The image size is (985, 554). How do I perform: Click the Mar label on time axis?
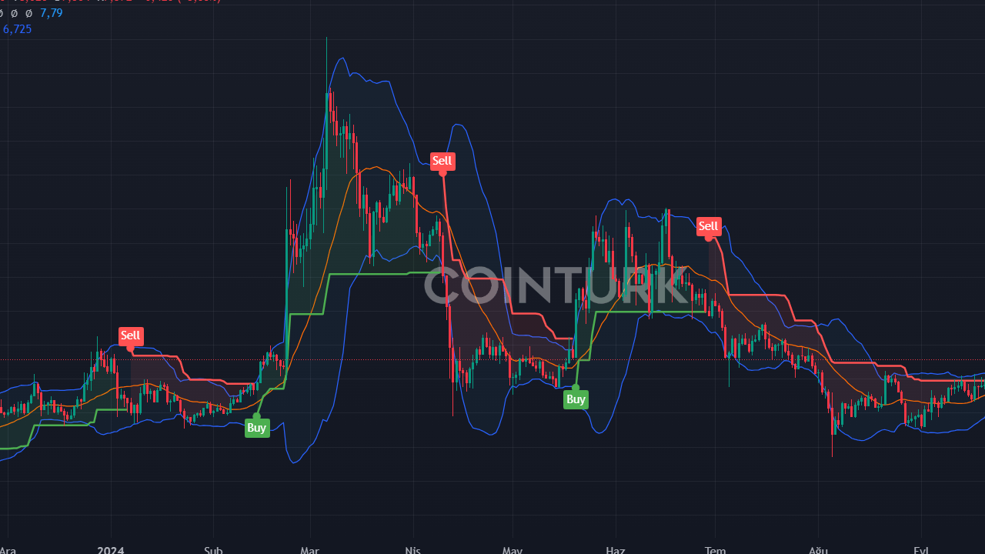point(309,549)
